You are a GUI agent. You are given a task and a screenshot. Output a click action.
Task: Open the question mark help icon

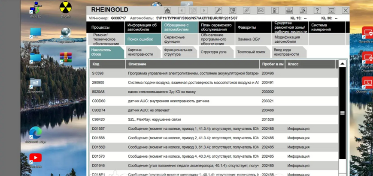tap(317, 10)
